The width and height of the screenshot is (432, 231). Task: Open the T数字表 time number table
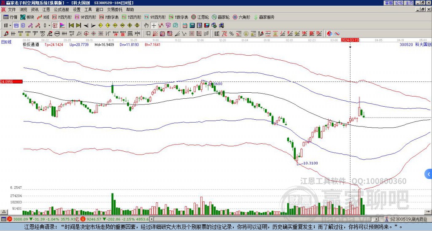[178, 17]
